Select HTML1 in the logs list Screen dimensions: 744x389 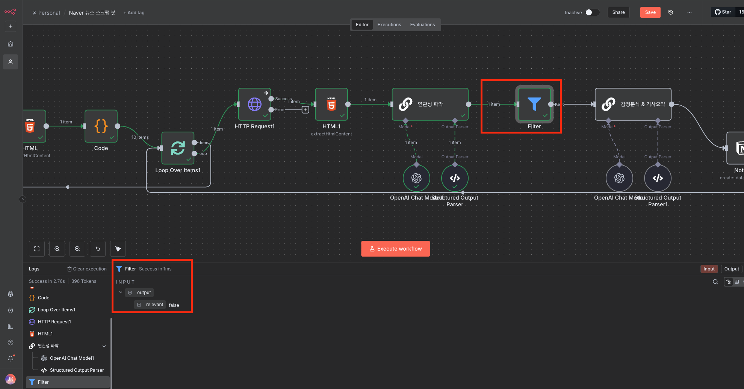[x=68, y=334]
